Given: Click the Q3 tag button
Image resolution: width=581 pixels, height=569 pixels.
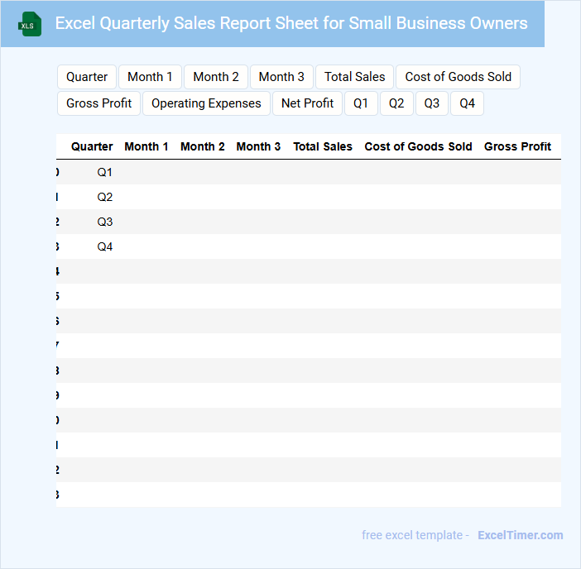Looking at the screenshot, I should tap(432, 103).
